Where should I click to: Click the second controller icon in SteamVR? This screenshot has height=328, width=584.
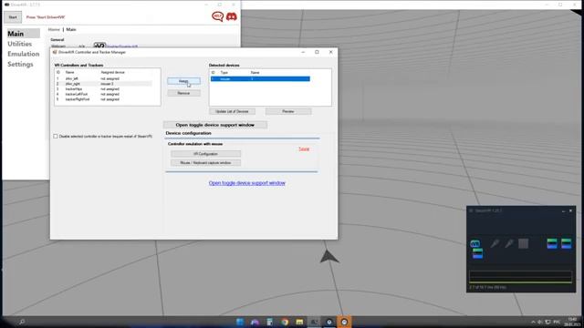(x=509, y=243)
